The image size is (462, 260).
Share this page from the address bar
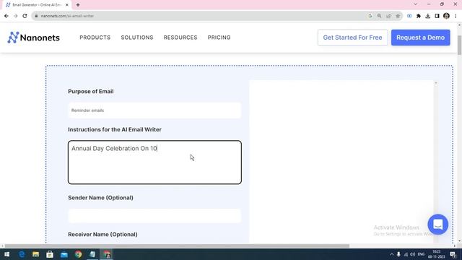pos(388,16)
